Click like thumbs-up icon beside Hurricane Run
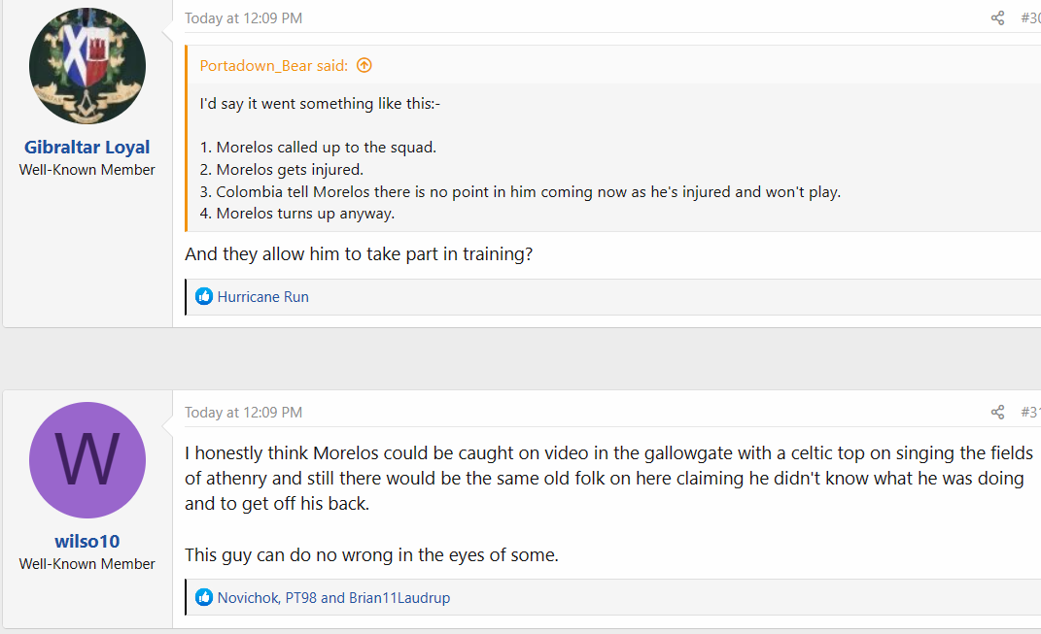The image size is (1041, 634). (x=204, y=296)
